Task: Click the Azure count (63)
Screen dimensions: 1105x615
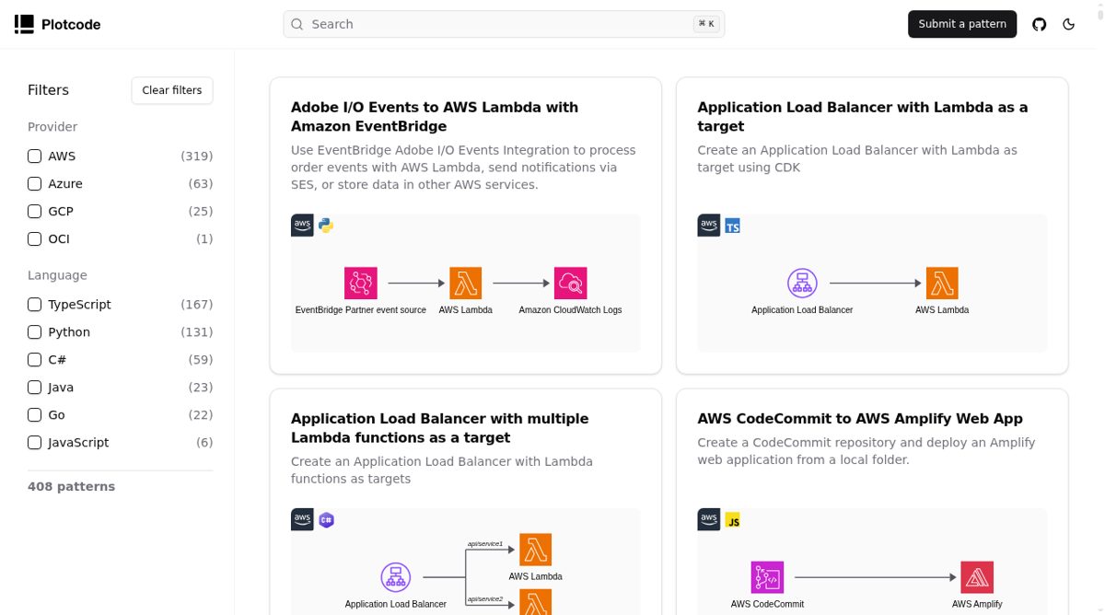Action: [x=200, y=184]
